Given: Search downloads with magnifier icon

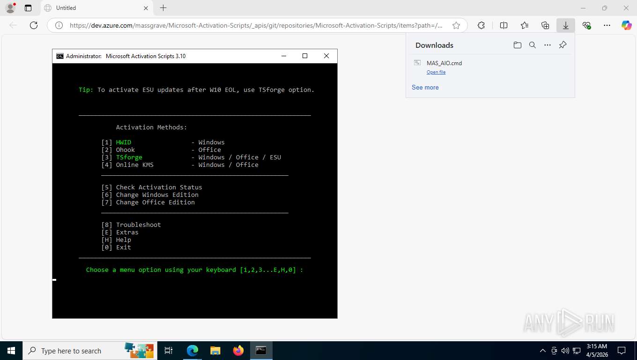Looking at the screenshot, I should (533, 45).
